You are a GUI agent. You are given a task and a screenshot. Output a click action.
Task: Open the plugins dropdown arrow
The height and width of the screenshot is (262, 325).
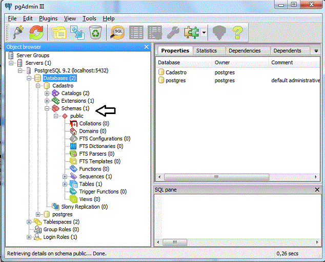[204, 32]
